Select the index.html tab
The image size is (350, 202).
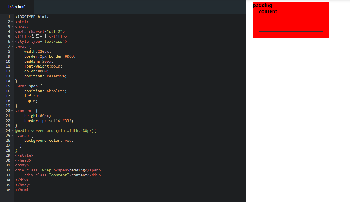[x=17, y=7]
